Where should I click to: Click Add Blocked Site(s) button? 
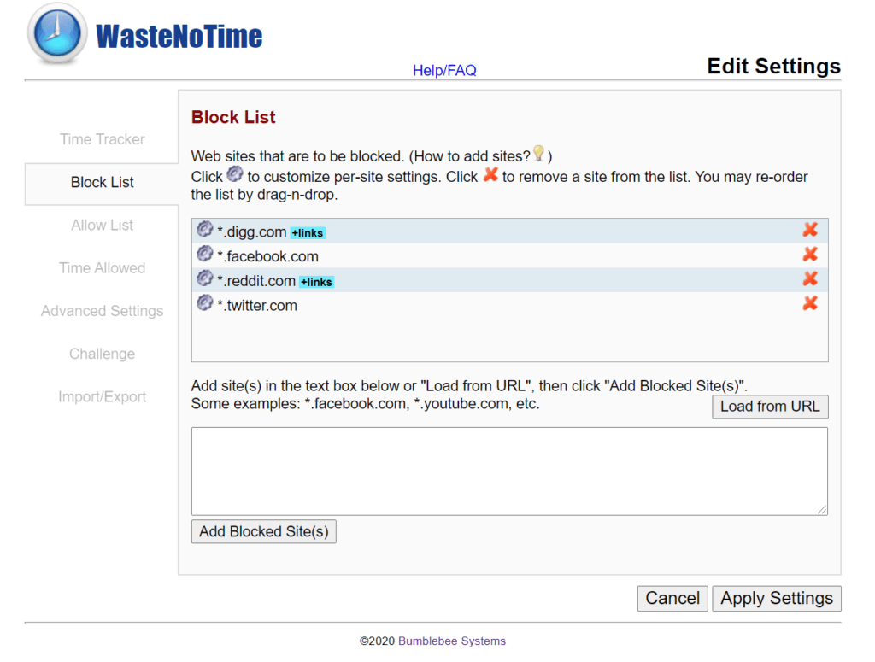pyautogui.click(x=264, y=531)
